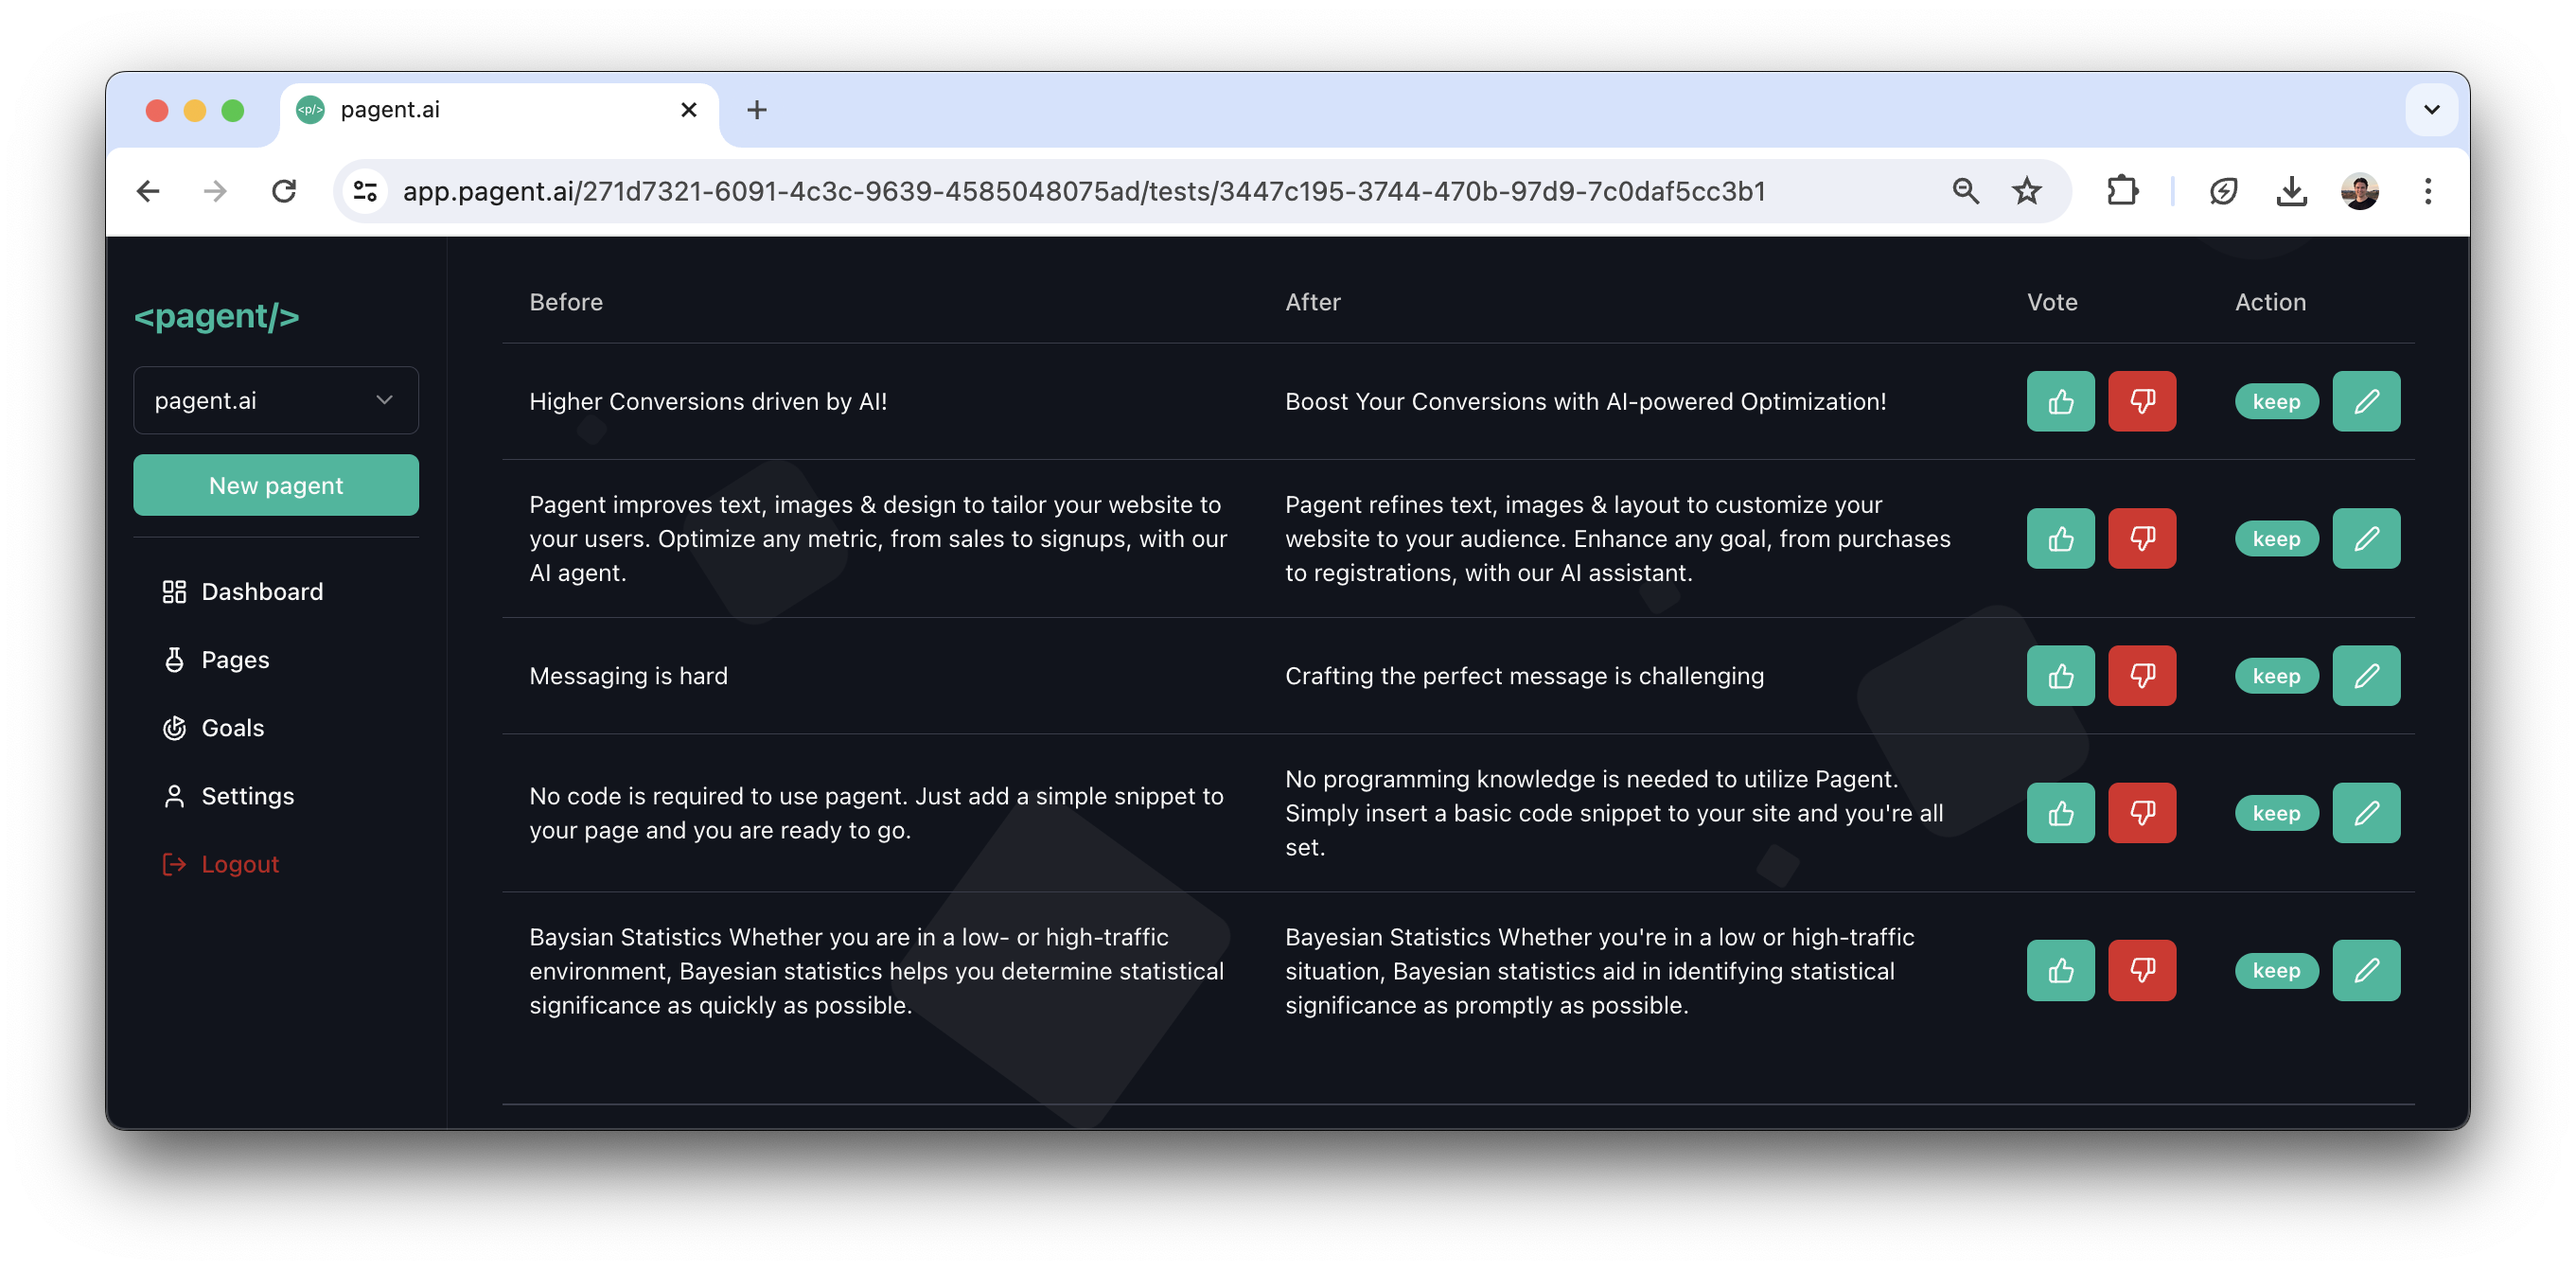Thumbs down the 'Pagent refines text' variant
This screenshot has height=1270, width=2576.
click(x=2142, y=538)
